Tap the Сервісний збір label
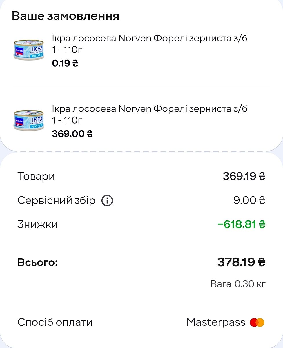Image resolution: width=283 pixels, height=348 pixels. (56, 200)
